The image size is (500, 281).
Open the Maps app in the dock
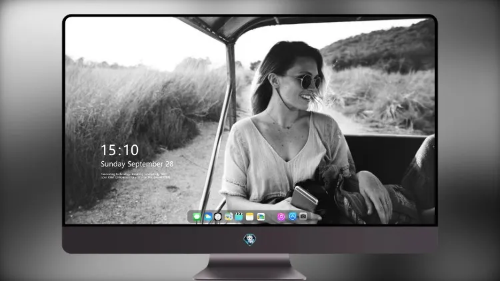(x=228, y=216)
